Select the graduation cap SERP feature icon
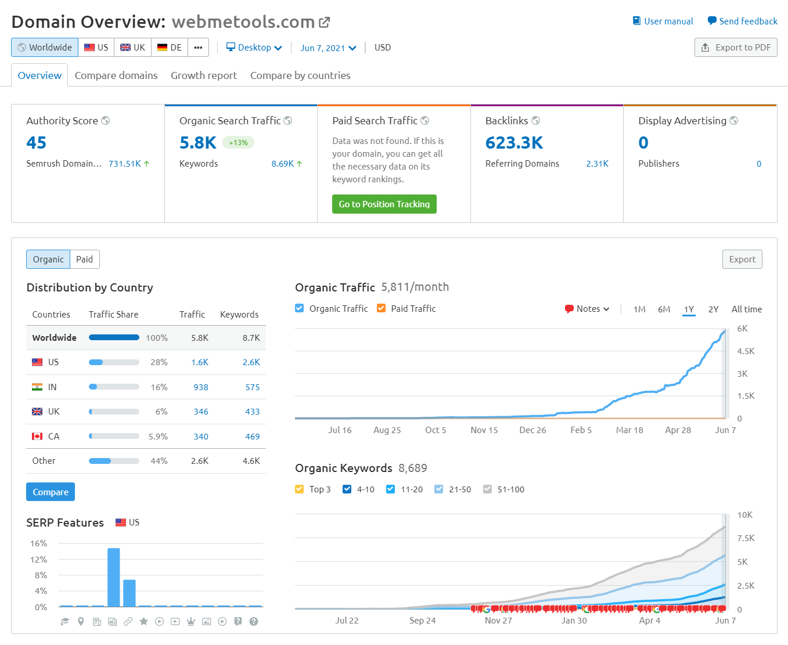The image size is (788, 645). (x=65, y=621)
